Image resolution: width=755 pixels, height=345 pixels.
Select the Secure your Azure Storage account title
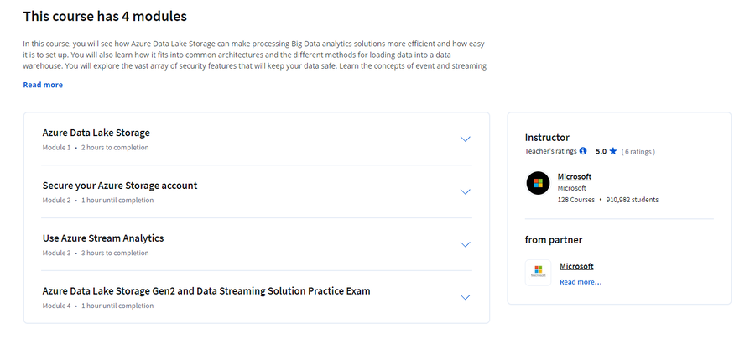(x=120, y=186)
